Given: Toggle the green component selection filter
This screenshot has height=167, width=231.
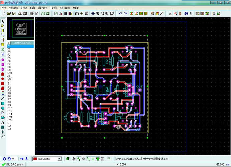Looking at the screenshot, I should tap(98, 159).
